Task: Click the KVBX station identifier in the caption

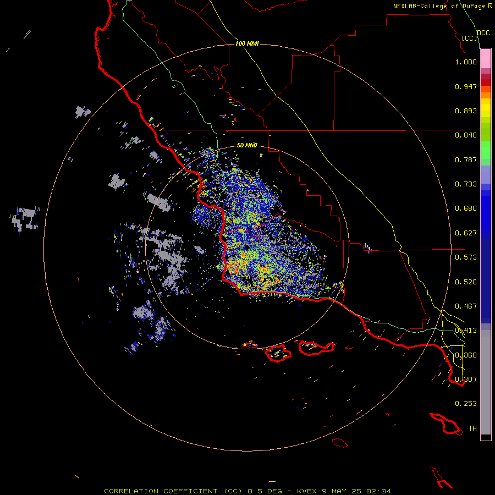Action: point(307,491)
